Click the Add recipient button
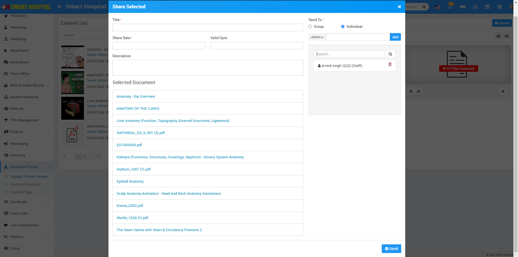Image resolution: width=518 pixels, height=257 pixels. pyautogui.click(x=395, y=37)
